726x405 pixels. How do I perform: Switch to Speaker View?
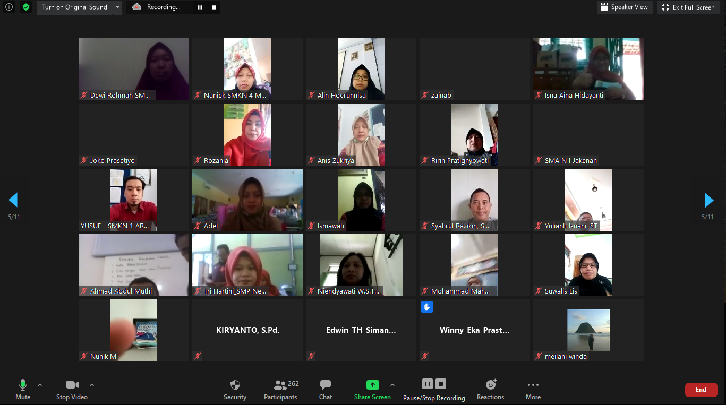[624, 7]
